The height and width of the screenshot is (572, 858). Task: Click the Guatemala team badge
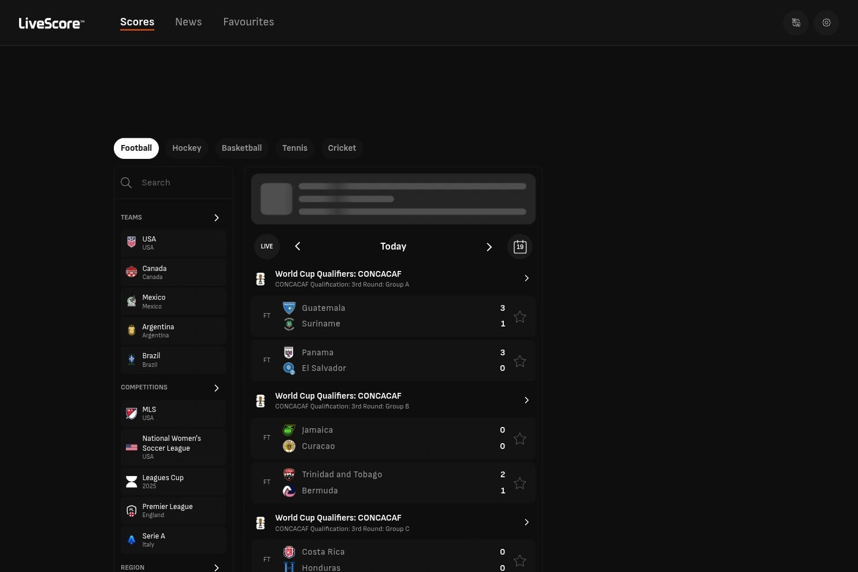pyautogui.click(x=289, y=308)
